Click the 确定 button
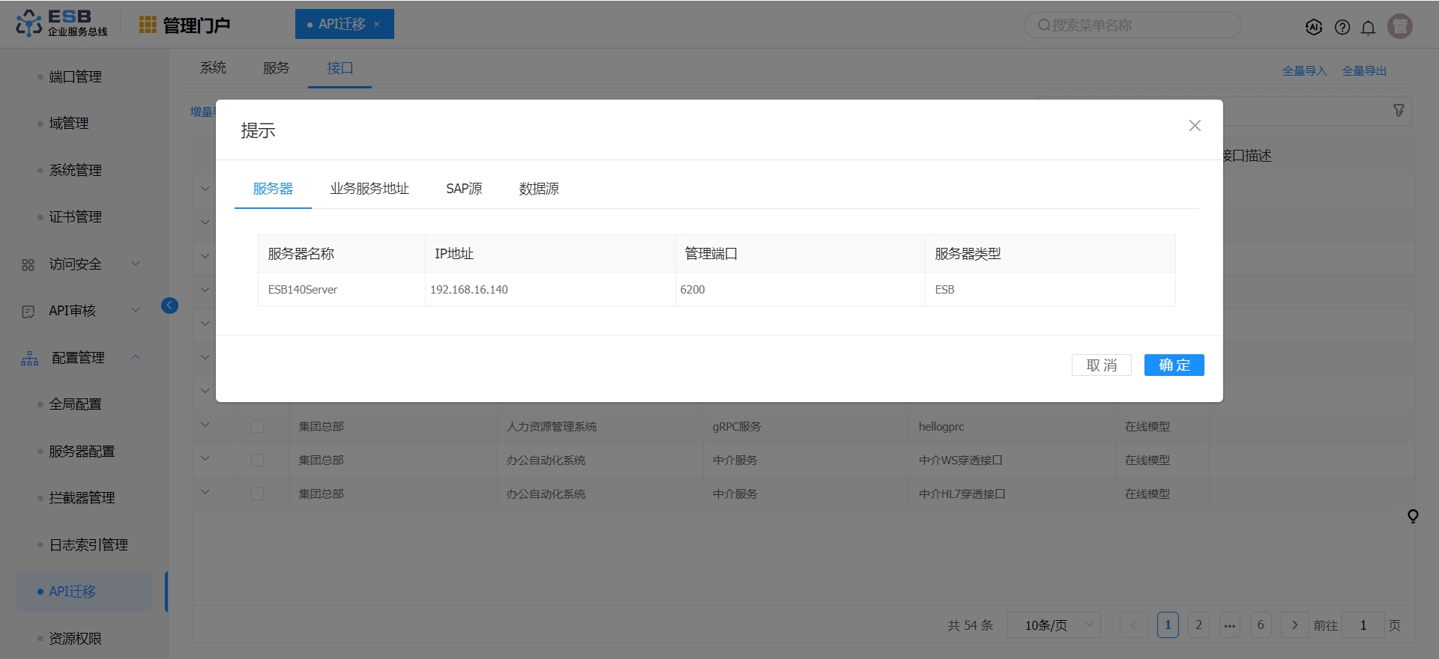 pos(1174,365)
